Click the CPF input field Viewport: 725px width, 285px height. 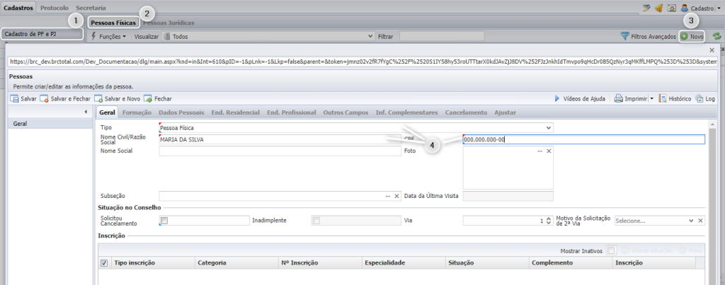click(x=583, y=139)
